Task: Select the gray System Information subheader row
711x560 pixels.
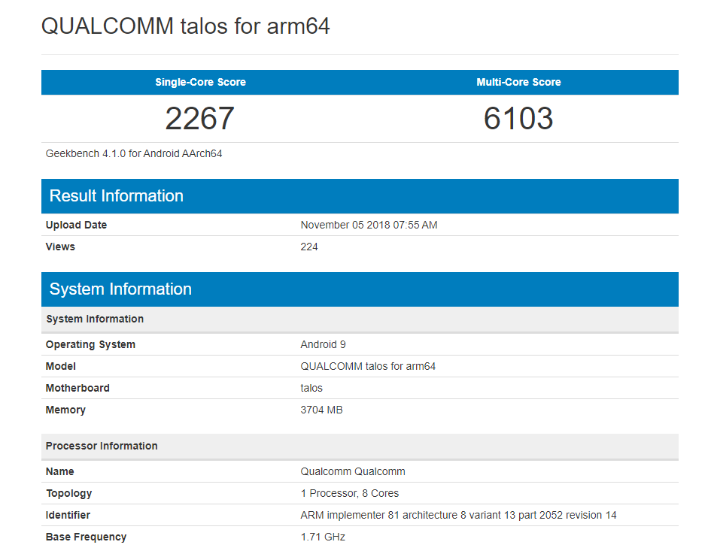Action: pyautogui.click(x=360, y=319)
